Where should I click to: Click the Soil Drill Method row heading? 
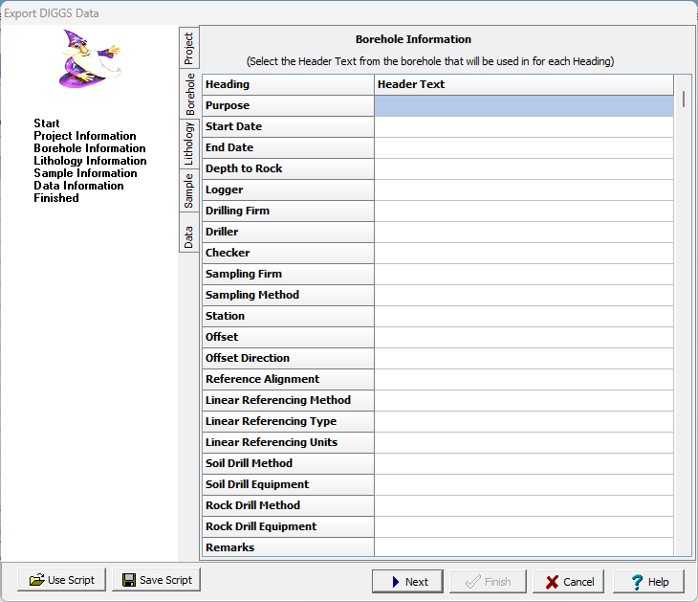coord(287,463)
